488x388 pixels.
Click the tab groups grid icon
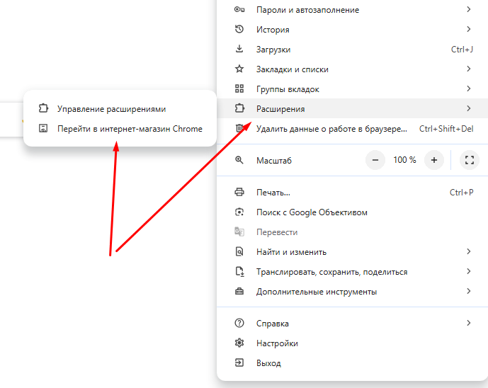pyautogui.click(x=239, y=89)
